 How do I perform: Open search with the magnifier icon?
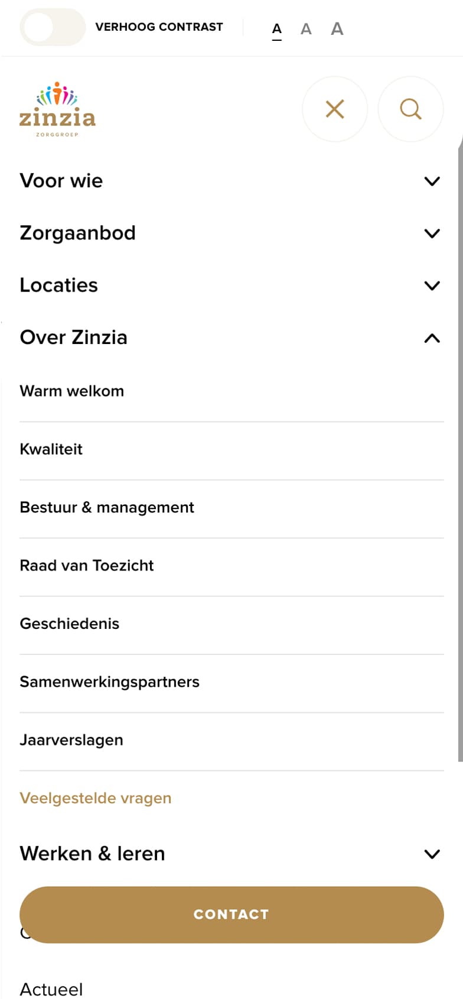(410, 109)
